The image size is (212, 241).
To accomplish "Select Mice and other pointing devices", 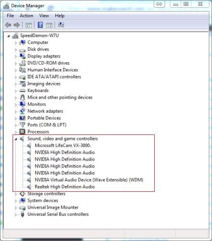I will coord(60,97).
